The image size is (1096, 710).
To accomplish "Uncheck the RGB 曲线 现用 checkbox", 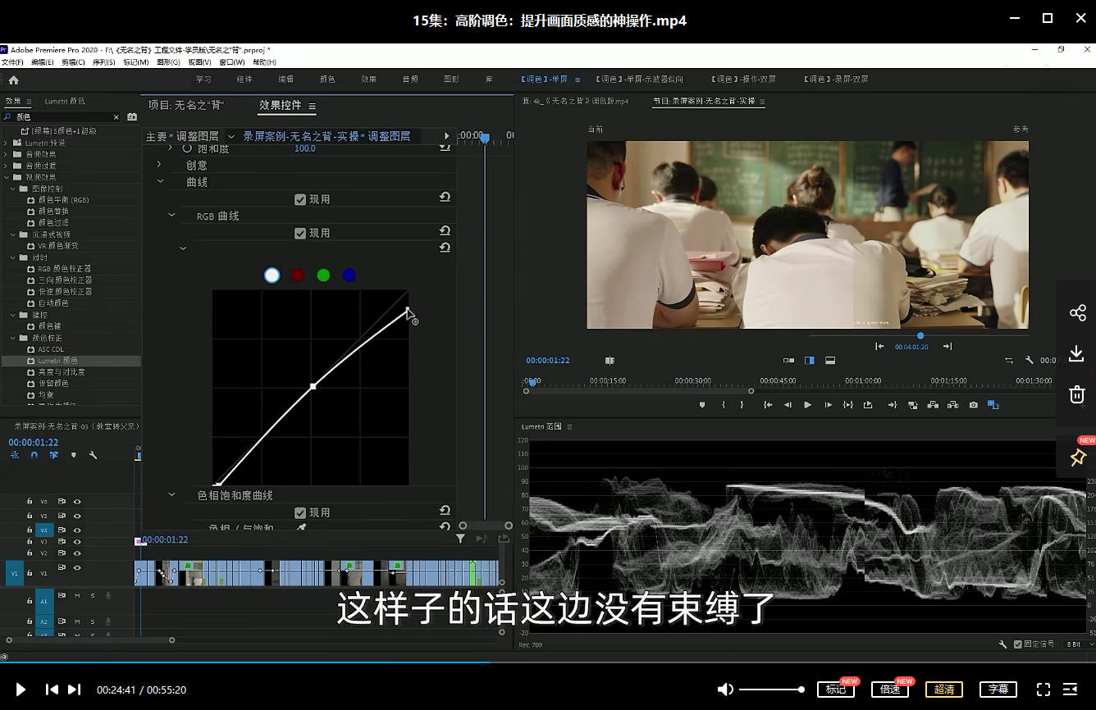I will [x=300, y=233].
